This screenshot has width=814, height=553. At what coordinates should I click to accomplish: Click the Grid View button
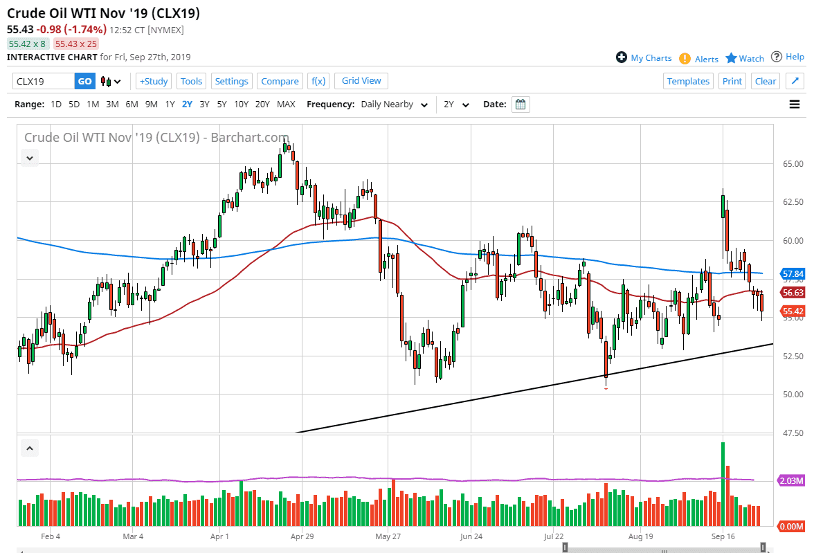[361, 81]
